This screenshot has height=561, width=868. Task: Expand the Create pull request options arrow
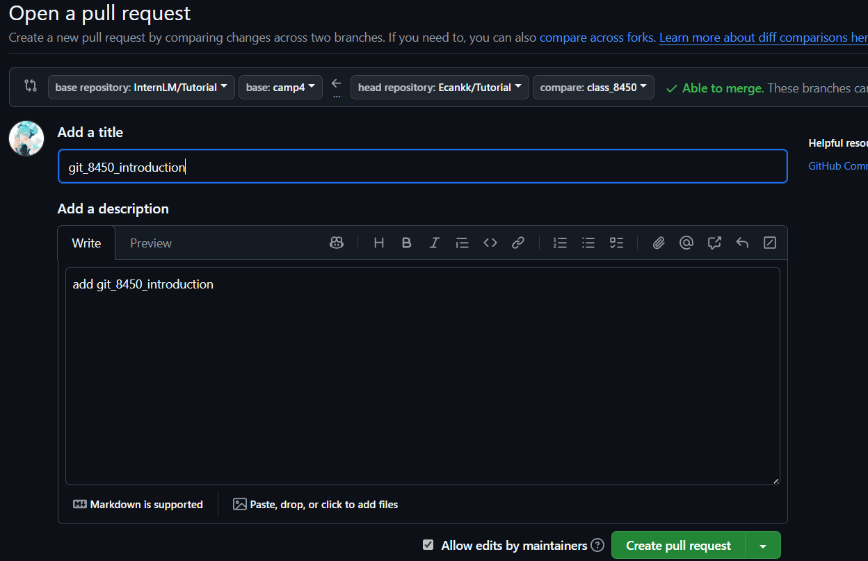[x=763, y=546]
